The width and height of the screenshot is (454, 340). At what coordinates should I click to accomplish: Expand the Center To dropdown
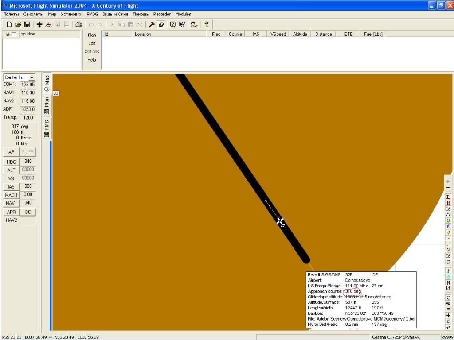(32, 77)
